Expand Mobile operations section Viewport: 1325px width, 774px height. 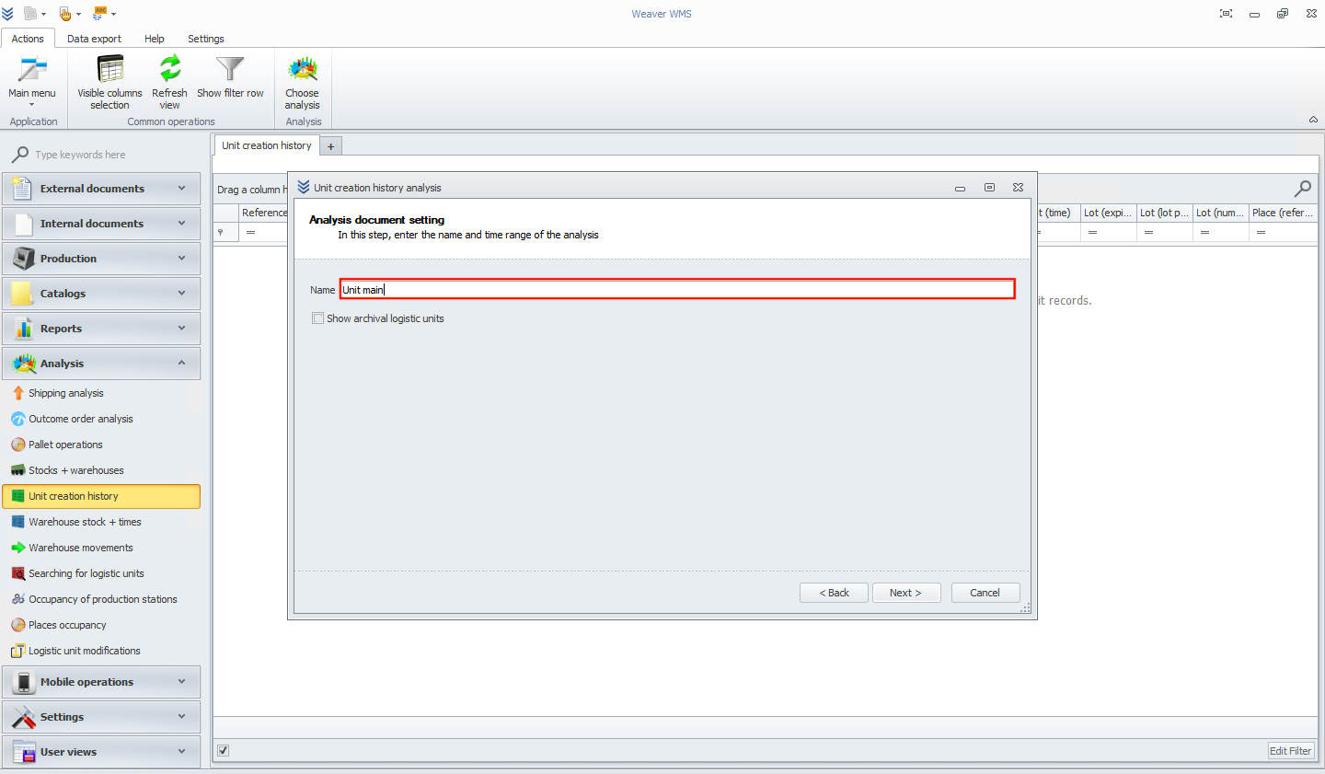pos(101,682)
